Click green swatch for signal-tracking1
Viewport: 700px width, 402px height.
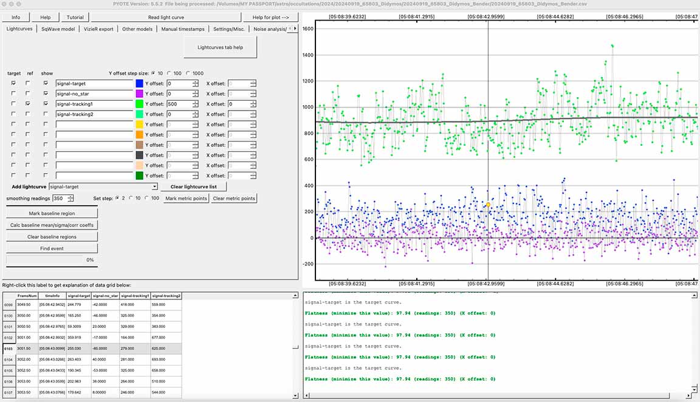tap(139, 104)
